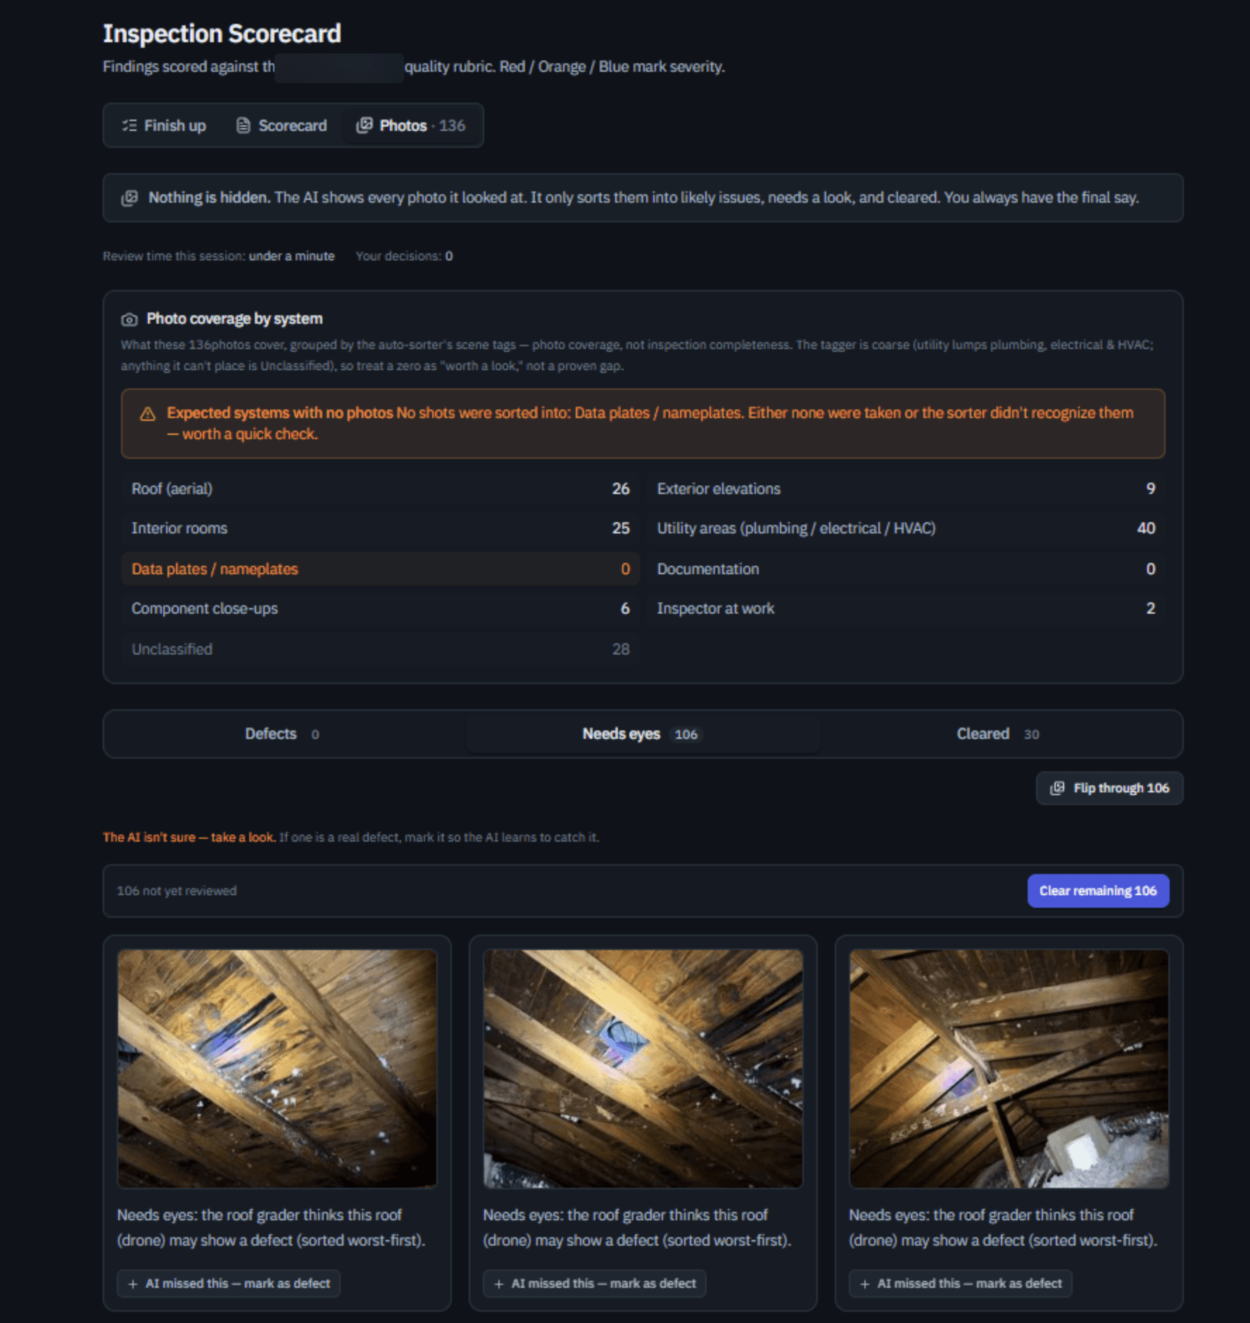
Task: Select the Data plates / nameplates row
Action: [380, 569]
